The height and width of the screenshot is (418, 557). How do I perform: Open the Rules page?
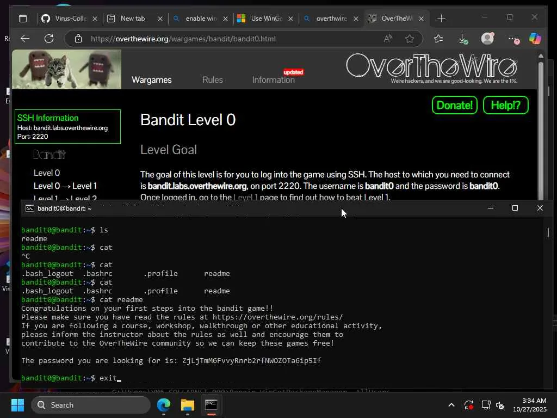point(213,80)
